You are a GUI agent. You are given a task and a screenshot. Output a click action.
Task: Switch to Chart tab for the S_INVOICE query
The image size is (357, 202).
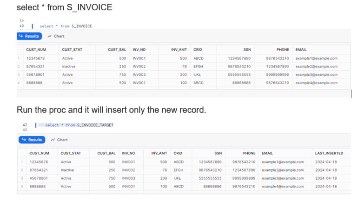(56, 36)
